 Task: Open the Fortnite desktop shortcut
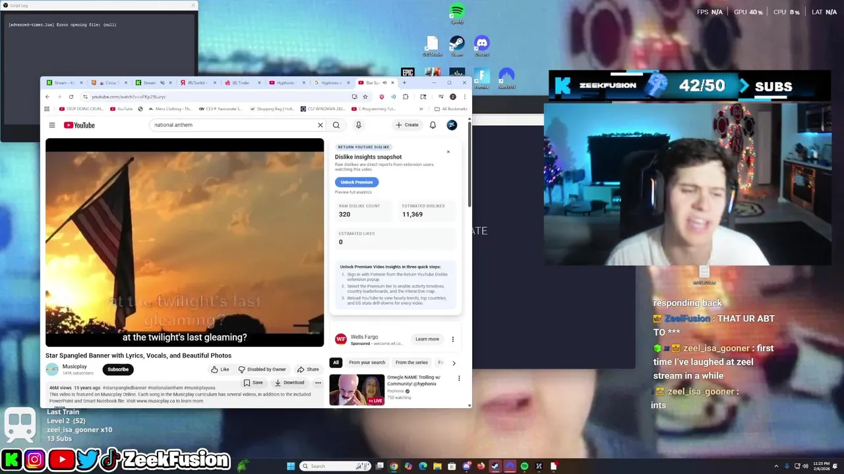[482, 78]
